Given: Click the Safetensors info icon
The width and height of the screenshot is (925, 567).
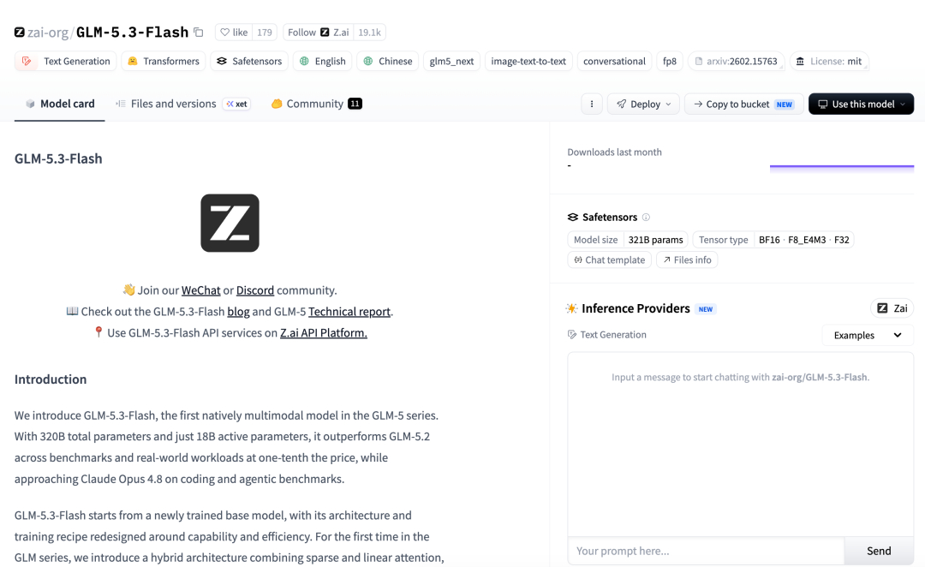Looking at the screenshot, I should [646, 218].
